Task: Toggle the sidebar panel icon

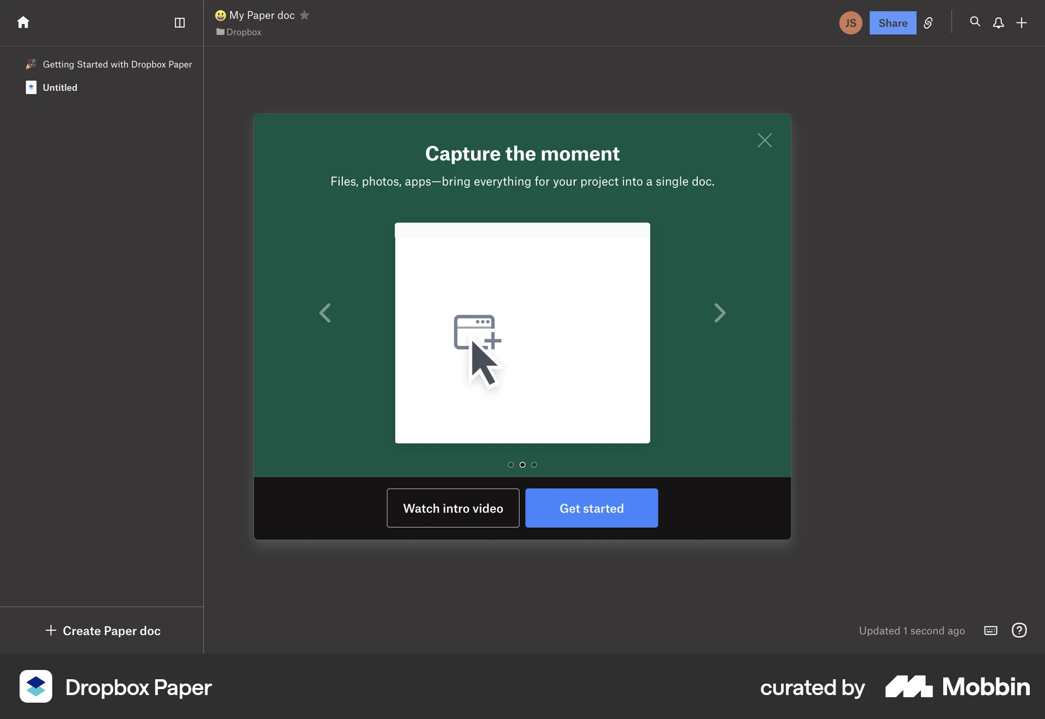Action: pyautogui.click(x=180, y=23)
